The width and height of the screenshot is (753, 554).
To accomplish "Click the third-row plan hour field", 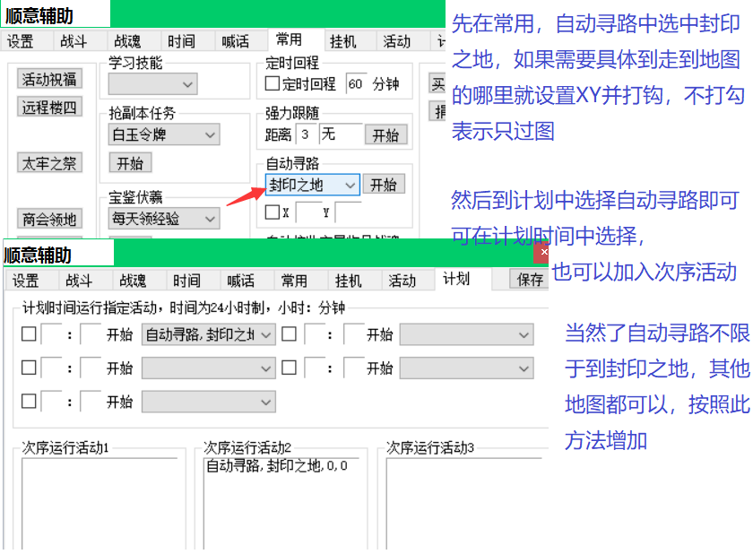I will pyautogui.click(x=52, y=402).
